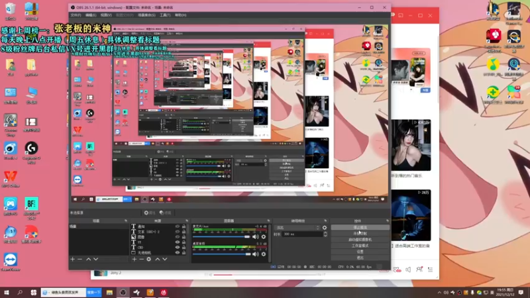This screenshot has height=298, width=530.
Task: Pop out the 转场特效 dock panel icon
Action: click(325, 221)
